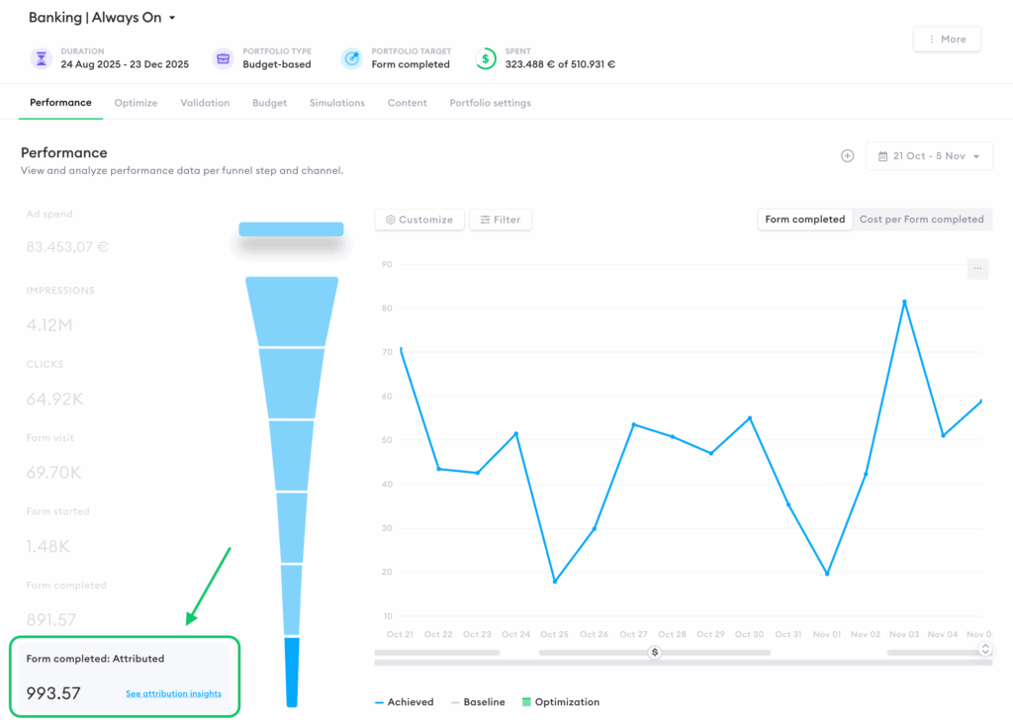The width and height of the screenshot is (1013, 724).
Task: Click the Customize gear icon
Action: [x=390, y=220]
